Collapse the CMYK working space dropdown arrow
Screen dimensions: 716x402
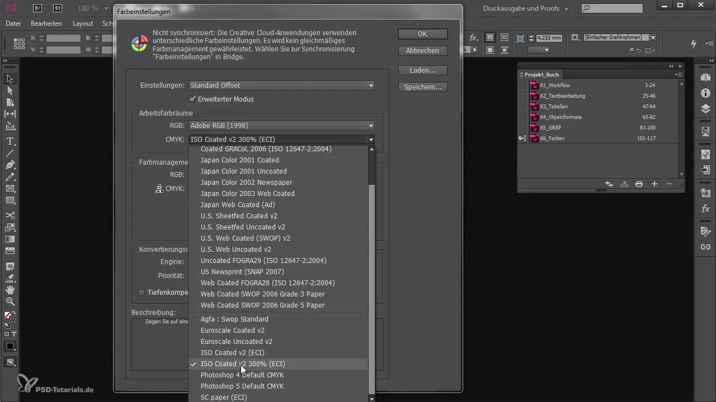(x=370, y=140)
